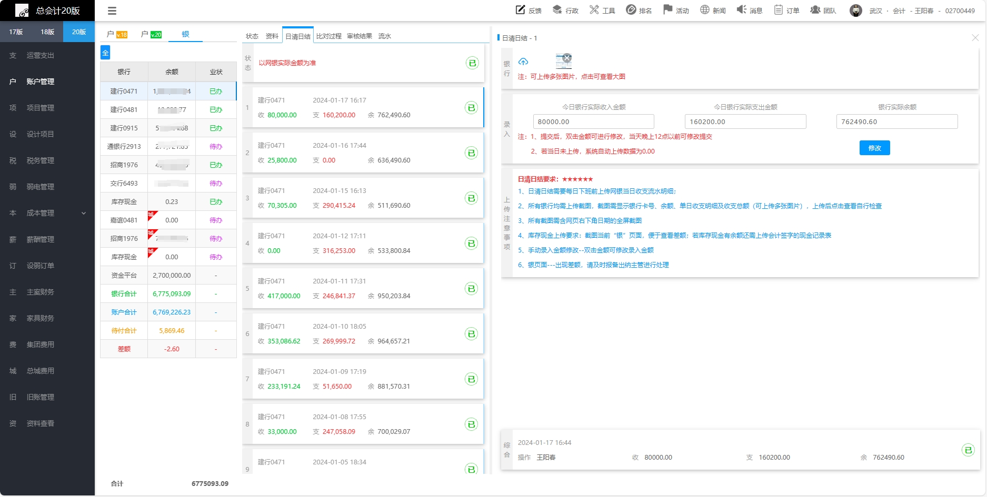Click green status icon for 2024-01-15 16:13 record
Image resolution: width=987 pixels, height=497 pixels.
pyautogui.click(x=472, y=198)
